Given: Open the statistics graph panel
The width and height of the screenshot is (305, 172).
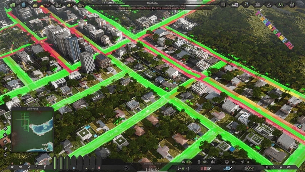Looking at the screenshot, I should 250,168.
